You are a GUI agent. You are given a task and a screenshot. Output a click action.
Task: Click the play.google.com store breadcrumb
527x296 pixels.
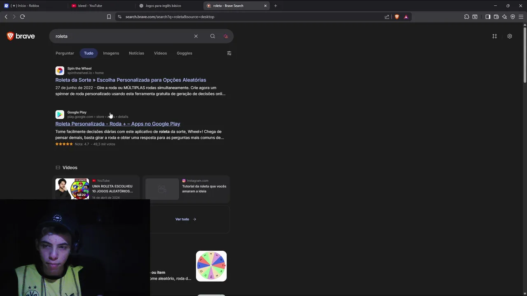(98, 117)
